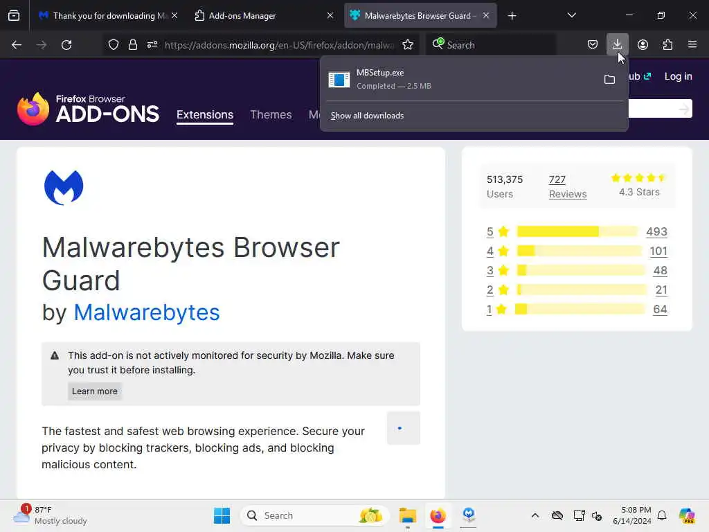
Task: Click the taskbar Search box
Action: pos(315,515)
